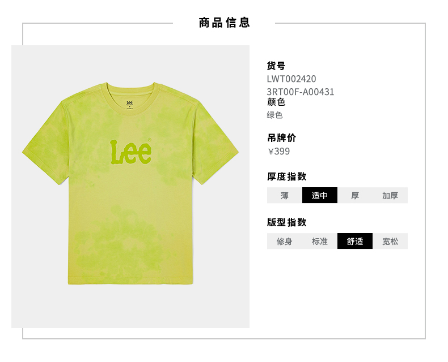The image size is (448, 362).
Task: Select the 适中 thickness option
Action: (x=320, y=195)
